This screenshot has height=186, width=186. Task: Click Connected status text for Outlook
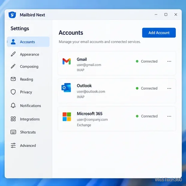coord(149,88)
